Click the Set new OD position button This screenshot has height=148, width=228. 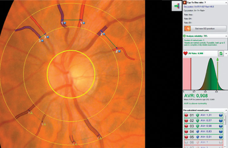[x=205, y=29]
